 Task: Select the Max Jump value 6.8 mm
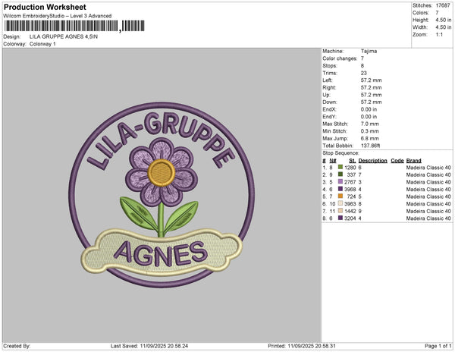point(370,138)
